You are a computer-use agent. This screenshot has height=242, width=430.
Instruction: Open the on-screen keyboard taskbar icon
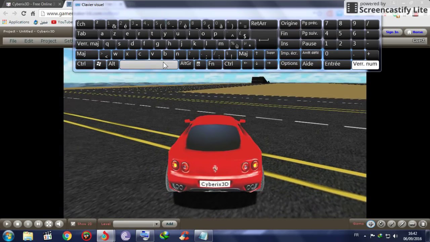coord(145,236)
